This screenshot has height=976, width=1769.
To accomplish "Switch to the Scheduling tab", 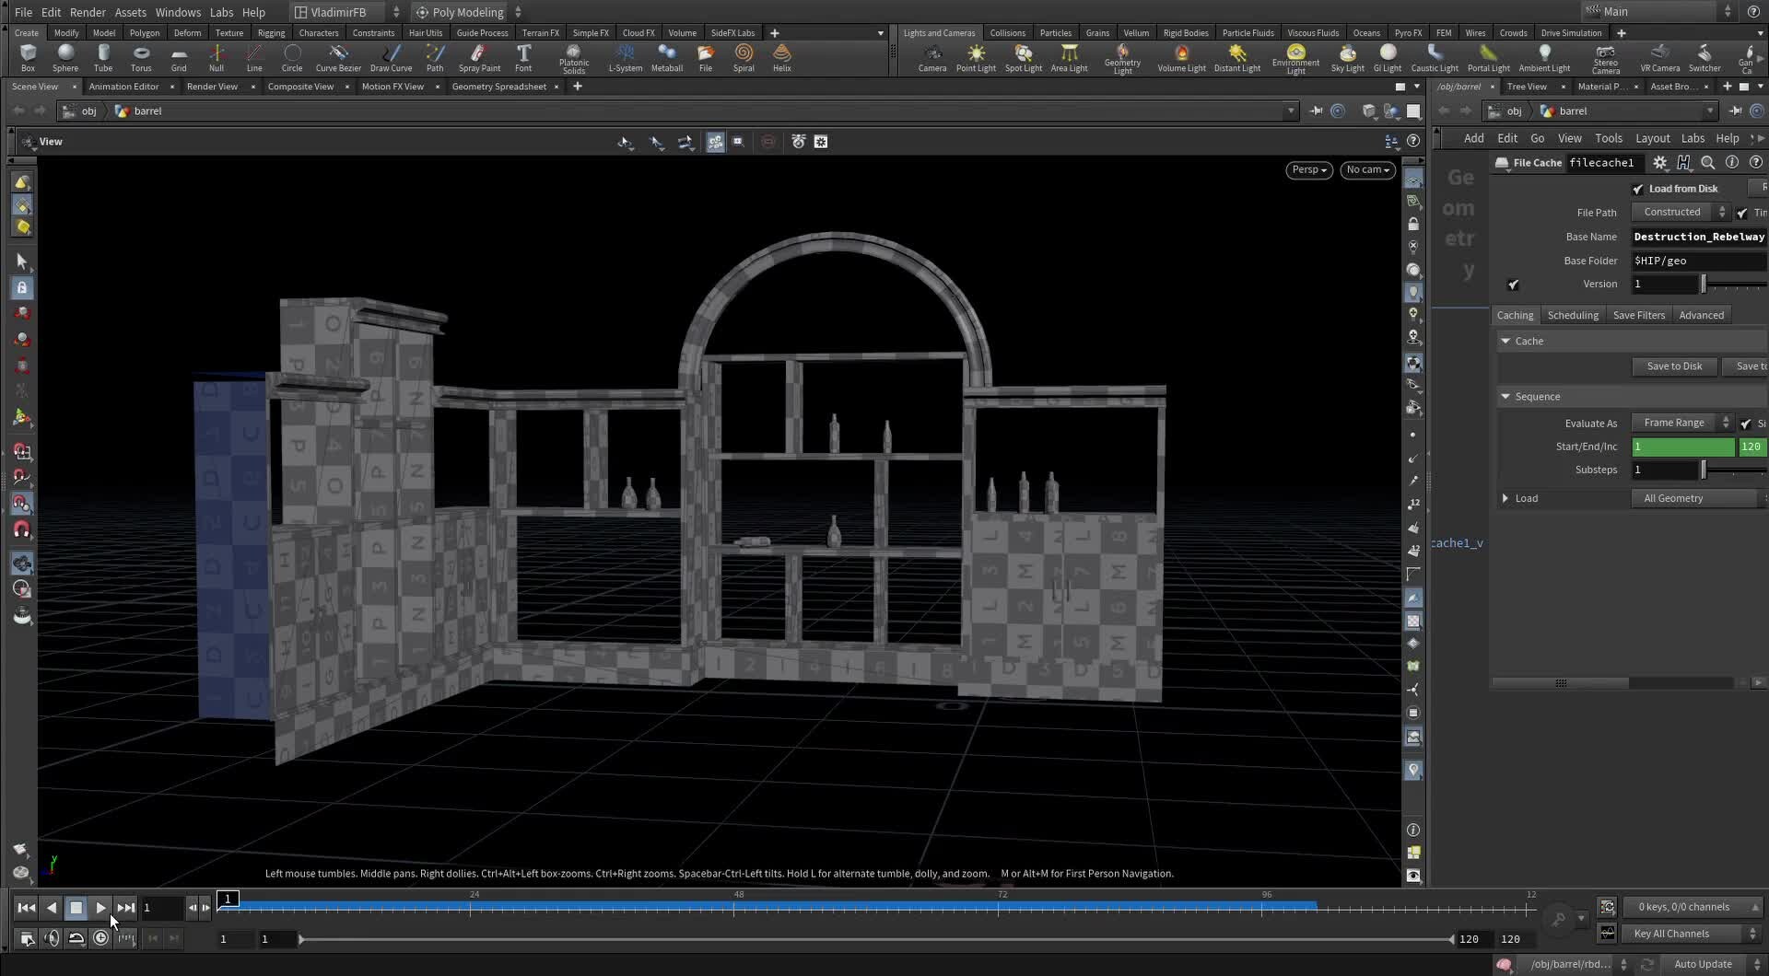I will [x=1572, y=315].
